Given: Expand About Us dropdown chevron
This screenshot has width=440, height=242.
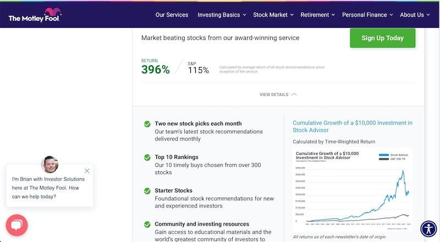Looking at the screenshot, I should click(x=428, y=15).
